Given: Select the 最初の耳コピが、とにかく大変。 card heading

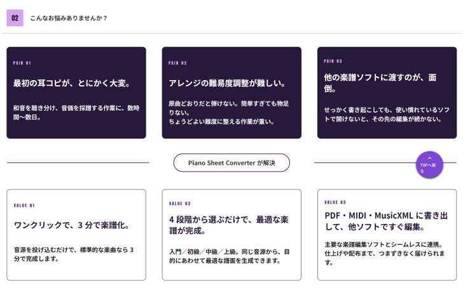Looking at the screenshot, I should click(x=71, y=83).
